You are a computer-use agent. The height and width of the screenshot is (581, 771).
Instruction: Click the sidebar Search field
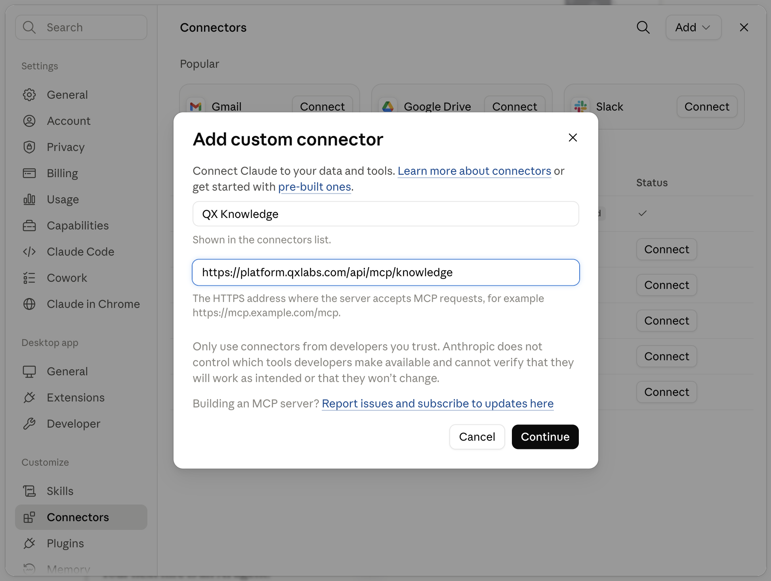click(x=81, y=27)
